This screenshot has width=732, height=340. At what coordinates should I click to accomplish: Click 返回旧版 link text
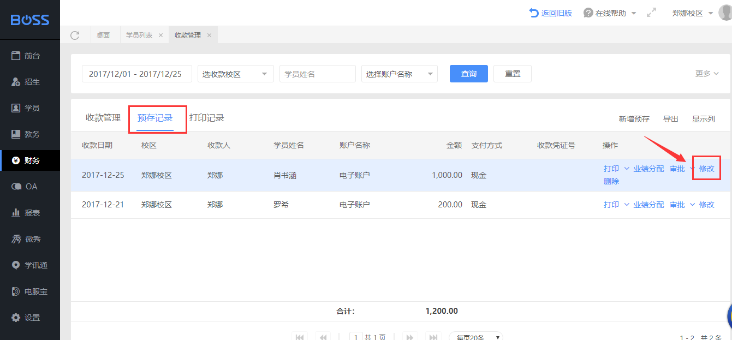click(x=556, y=13)
